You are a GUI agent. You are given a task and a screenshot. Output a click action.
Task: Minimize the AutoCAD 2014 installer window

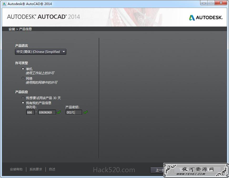coord(204,3)
